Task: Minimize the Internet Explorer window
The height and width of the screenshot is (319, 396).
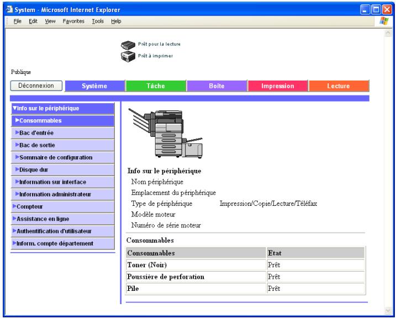Action: pyautogui.click(x=365, y=10)
